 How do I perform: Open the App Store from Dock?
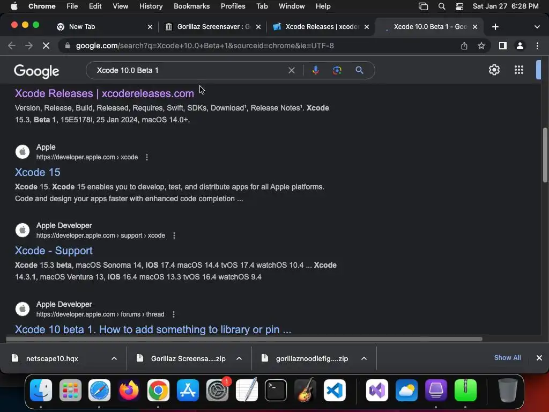coord(188,390)
